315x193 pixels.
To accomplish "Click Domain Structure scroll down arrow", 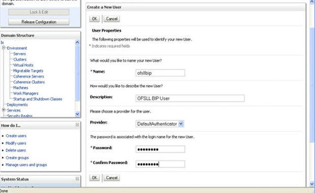I will coord(77,114).
